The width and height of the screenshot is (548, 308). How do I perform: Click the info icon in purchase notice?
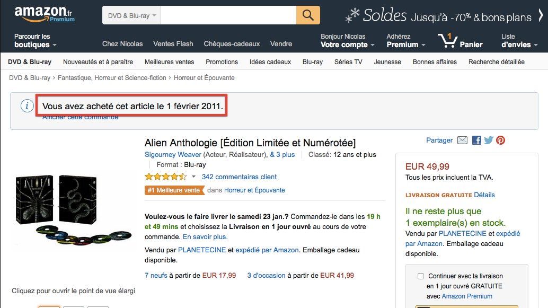coord(27,106)
